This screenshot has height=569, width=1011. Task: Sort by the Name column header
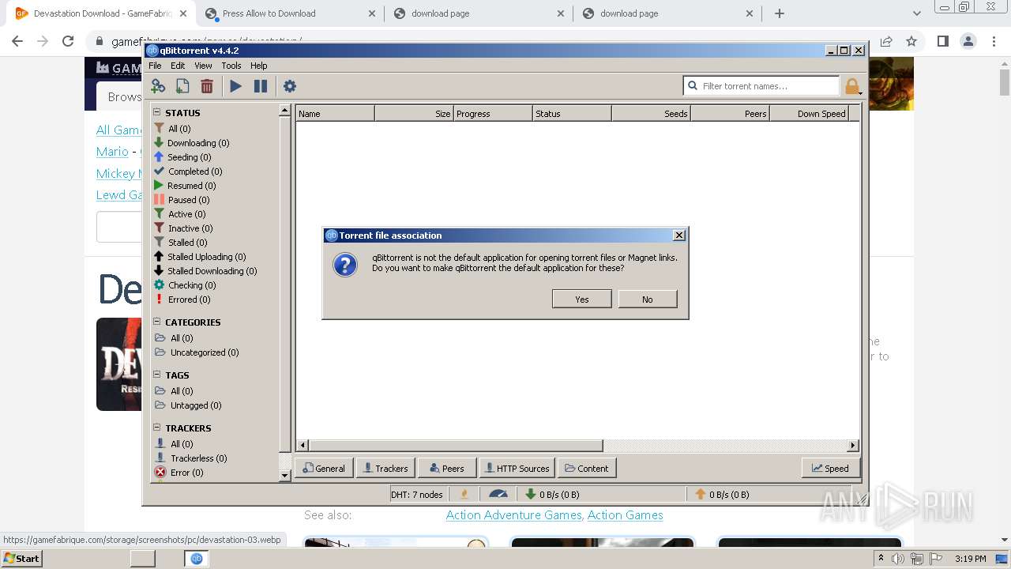pyautogui.click(x=335, y=114)
